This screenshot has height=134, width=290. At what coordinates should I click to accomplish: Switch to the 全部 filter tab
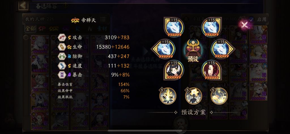[x=30, y=29]
